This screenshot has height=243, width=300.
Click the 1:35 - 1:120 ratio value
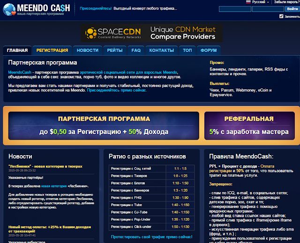(180, 219)
